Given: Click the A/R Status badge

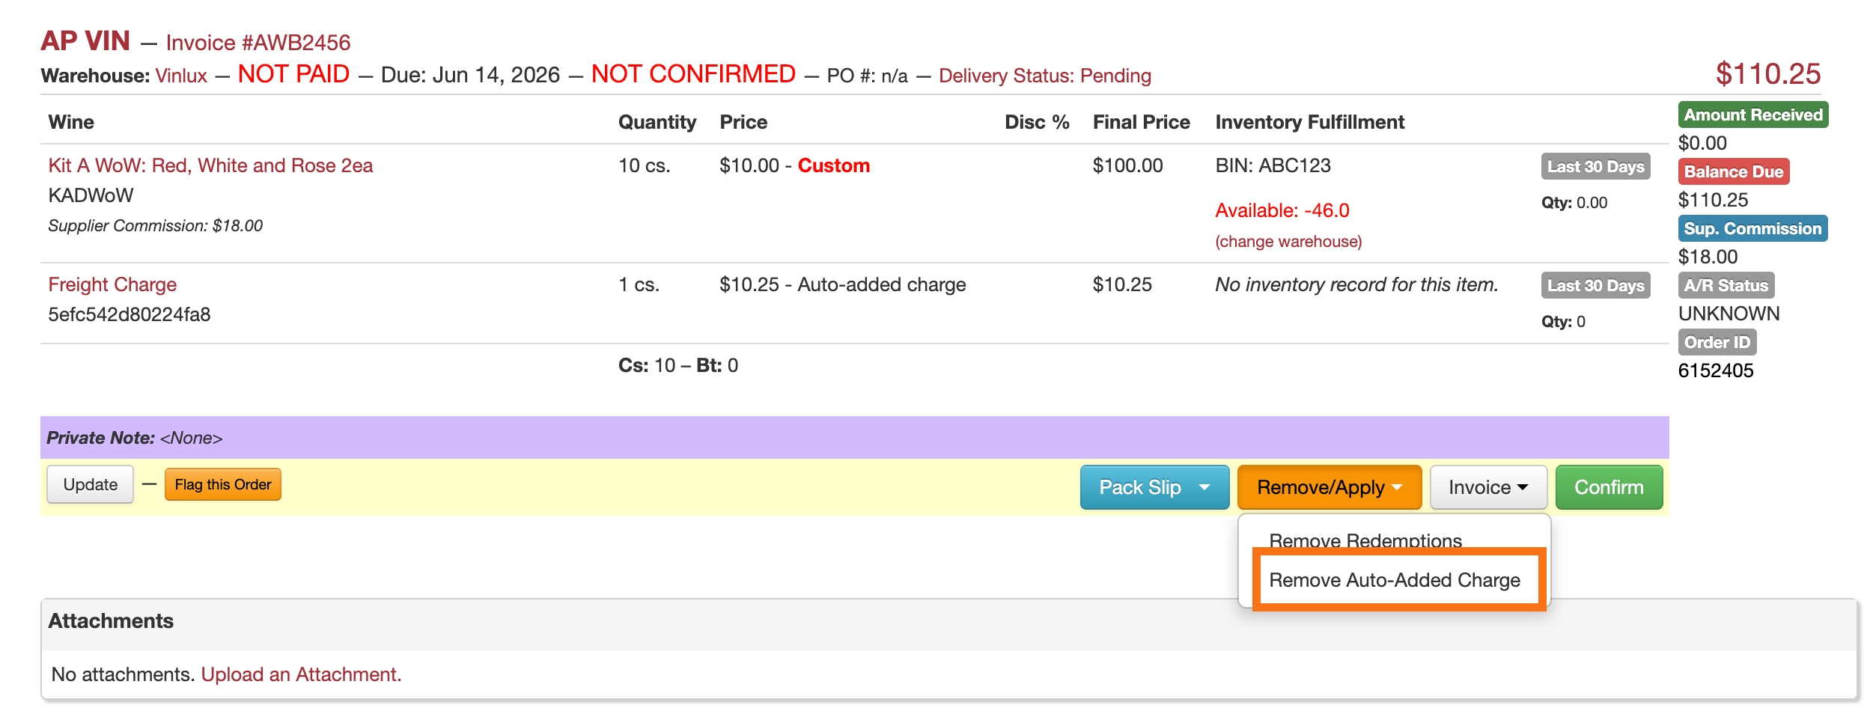Looking at the screenshot, I should [x=1726, y=285].
